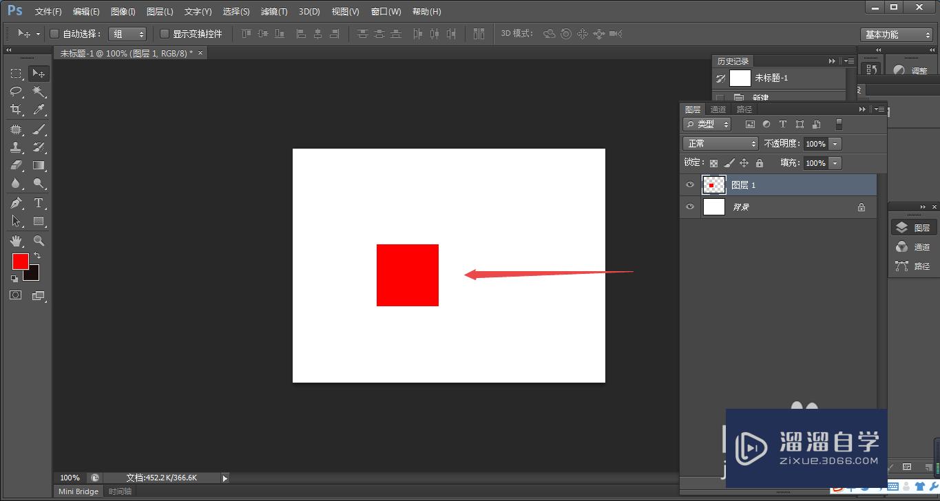The image size is (940, 501).
Task: Close the 未标题-1 document tab
Action: tap(200, 53)
